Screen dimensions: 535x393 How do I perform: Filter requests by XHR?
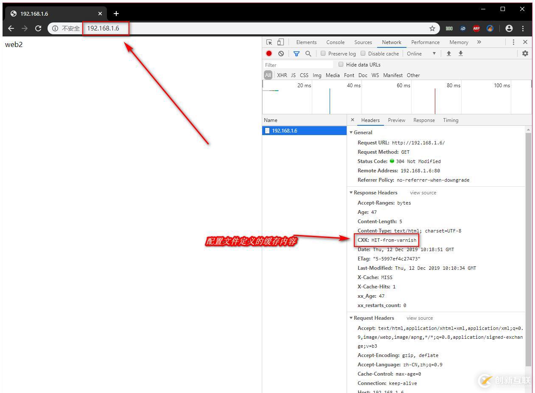(x=282, y=75)
